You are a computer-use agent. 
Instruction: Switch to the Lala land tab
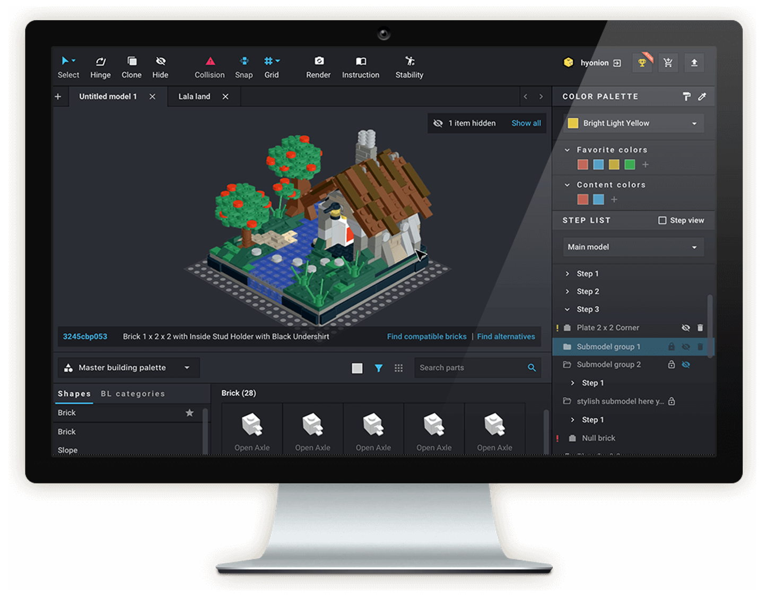point(194,96)
